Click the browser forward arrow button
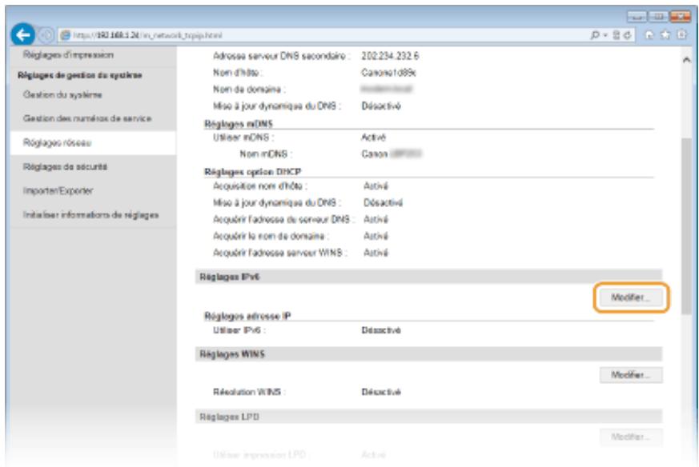The width and height of the screenshot is (699, 467). coord(46,34)
